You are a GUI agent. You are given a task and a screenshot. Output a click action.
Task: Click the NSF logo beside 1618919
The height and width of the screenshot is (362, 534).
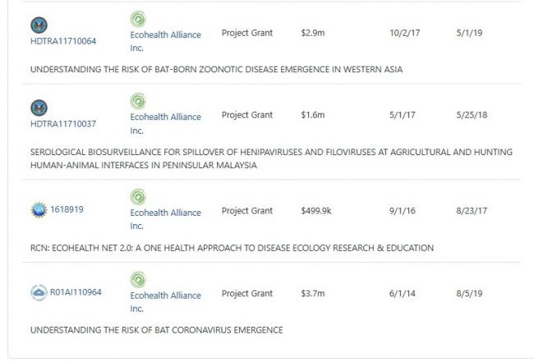tap(39, 210)
